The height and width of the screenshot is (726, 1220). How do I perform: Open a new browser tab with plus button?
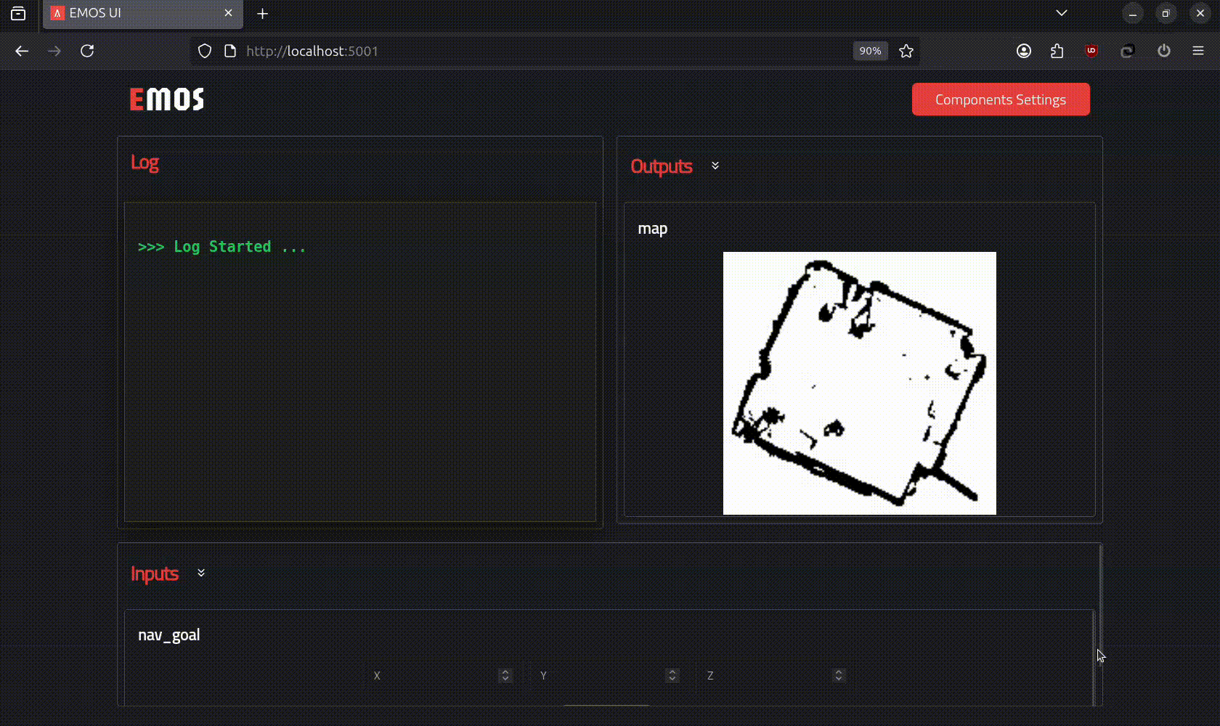click(x=262, y=14)
